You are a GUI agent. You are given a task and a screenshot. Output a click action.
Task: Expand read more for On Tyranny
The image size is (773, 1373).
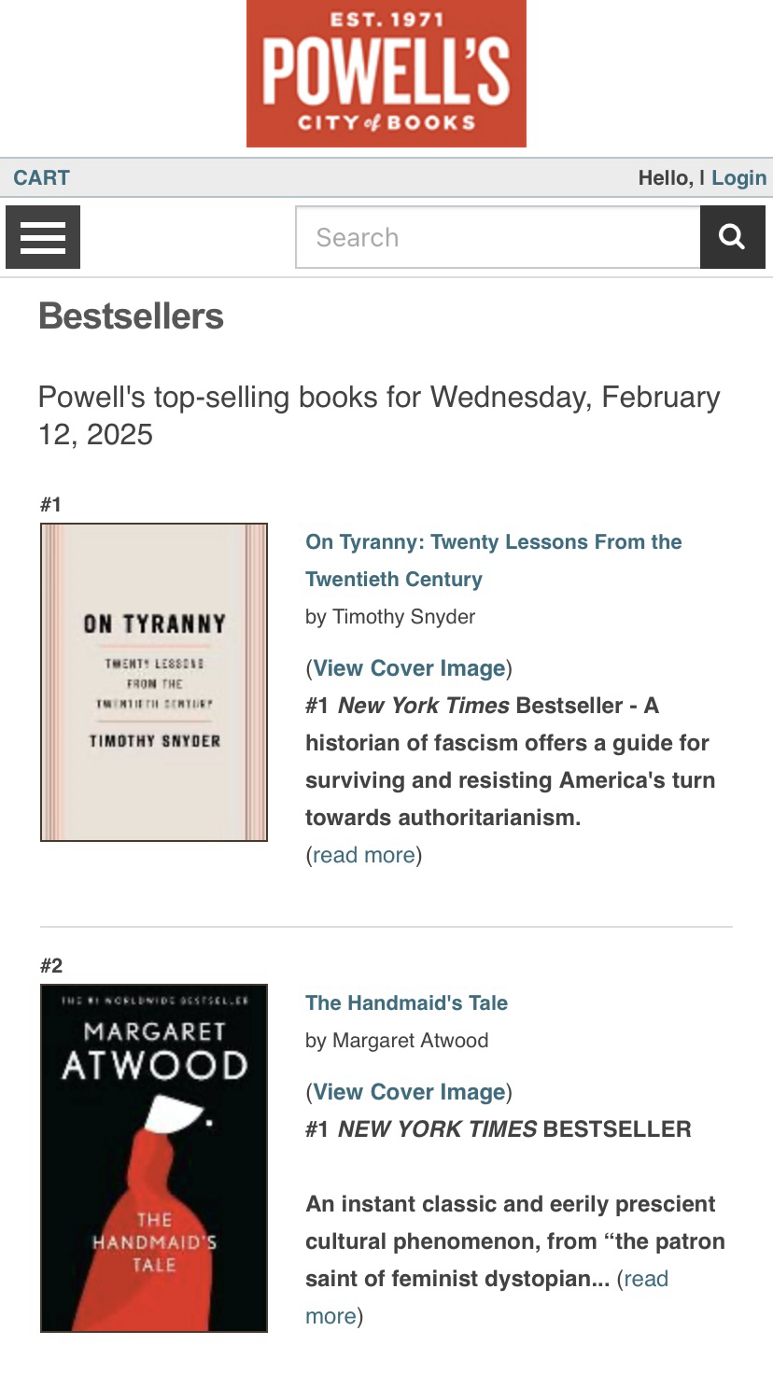[x=363, y=855]
